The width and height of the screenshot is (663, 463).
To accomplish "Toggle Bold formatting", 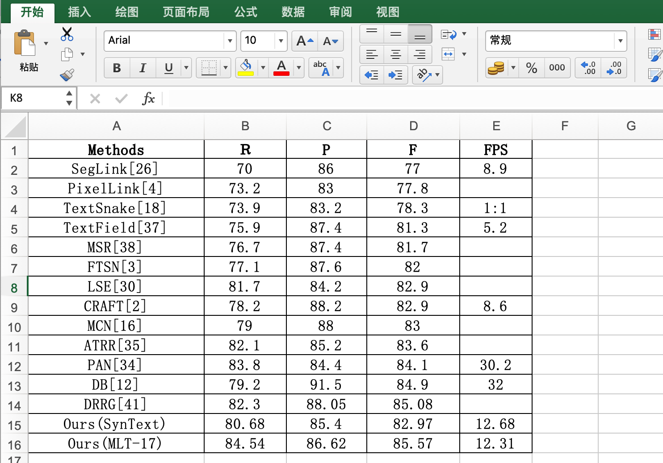I will pos(117,68).
